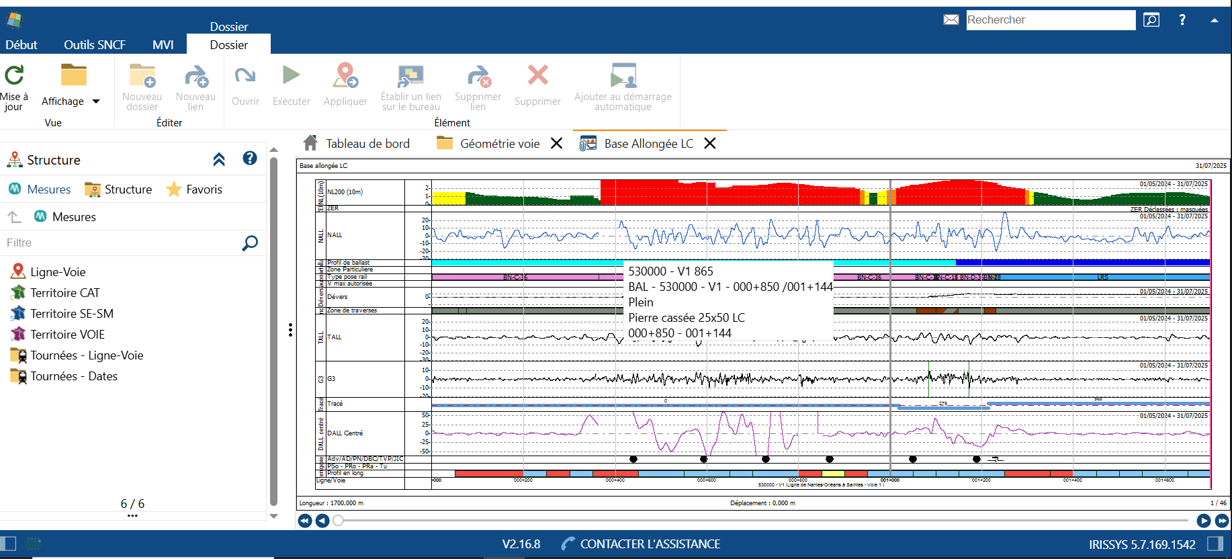Switch to the Outils SNCF ribbon tab

click(x=95, y=44)
